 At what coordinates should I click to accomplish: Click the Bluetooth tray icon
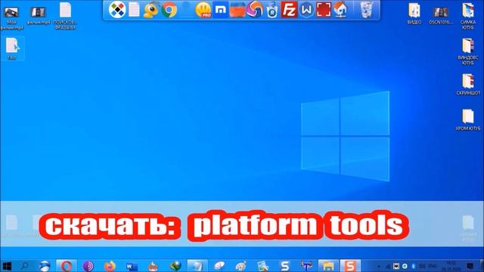(414, 266)
